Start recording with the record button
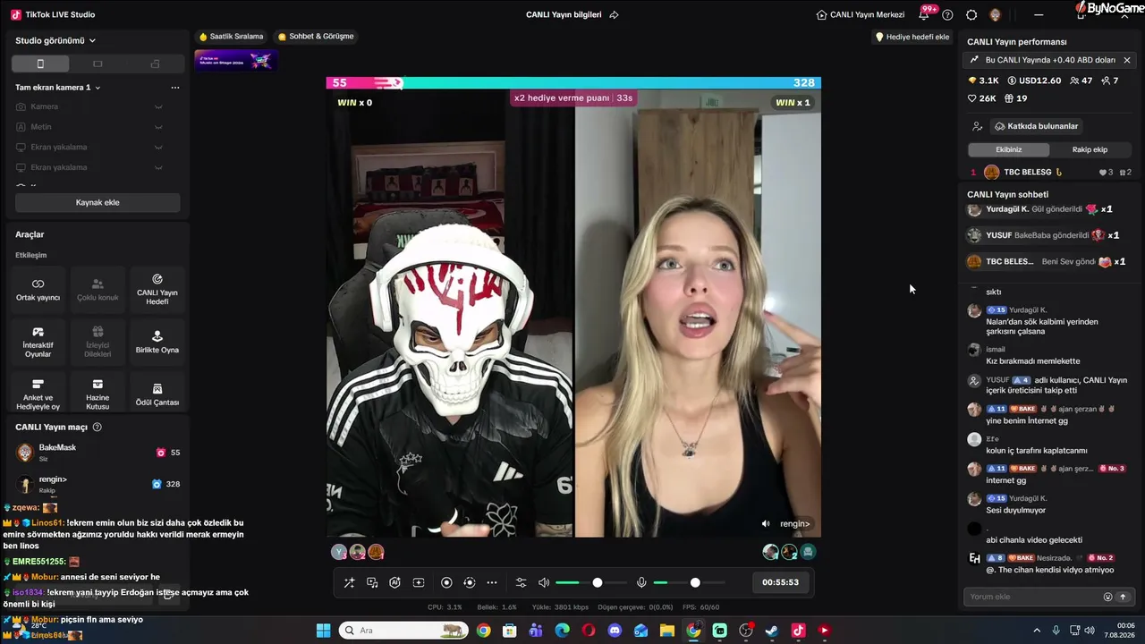Screen dimensions: 1145x644 pos(446,582)
